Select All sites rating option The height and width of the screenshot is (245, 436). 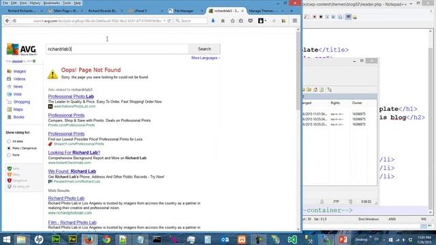click(9, 142)
